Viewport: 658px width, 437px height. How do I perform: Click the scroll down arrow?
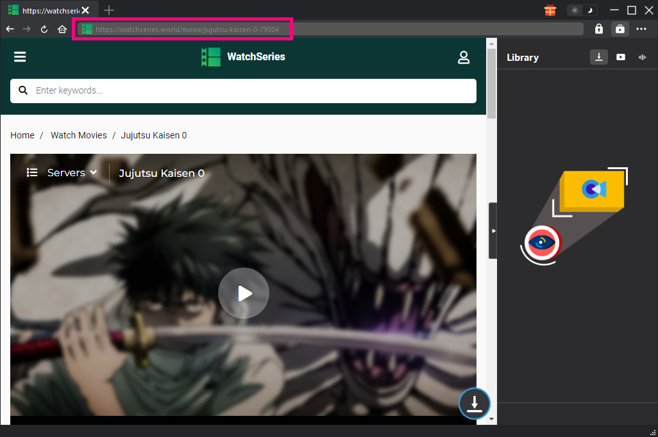[491, 419]
